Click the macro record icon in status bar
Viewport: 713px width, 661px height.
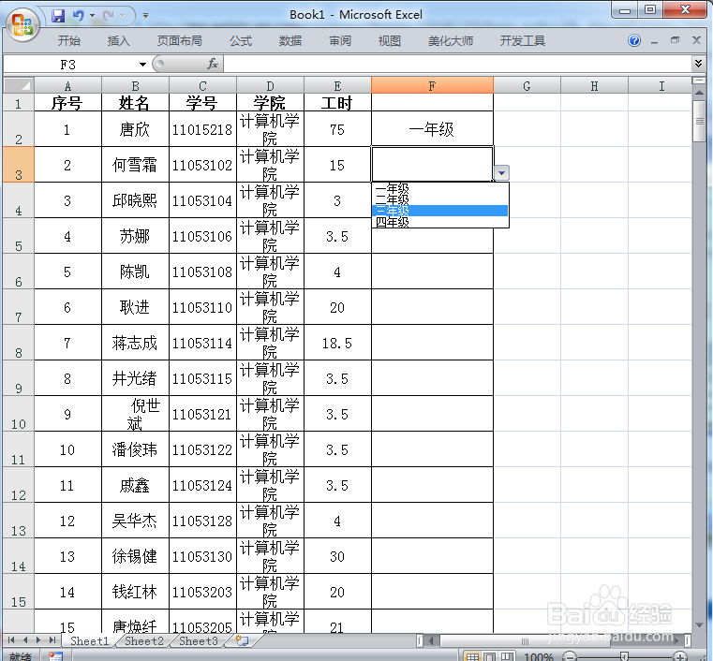point(55,656)
